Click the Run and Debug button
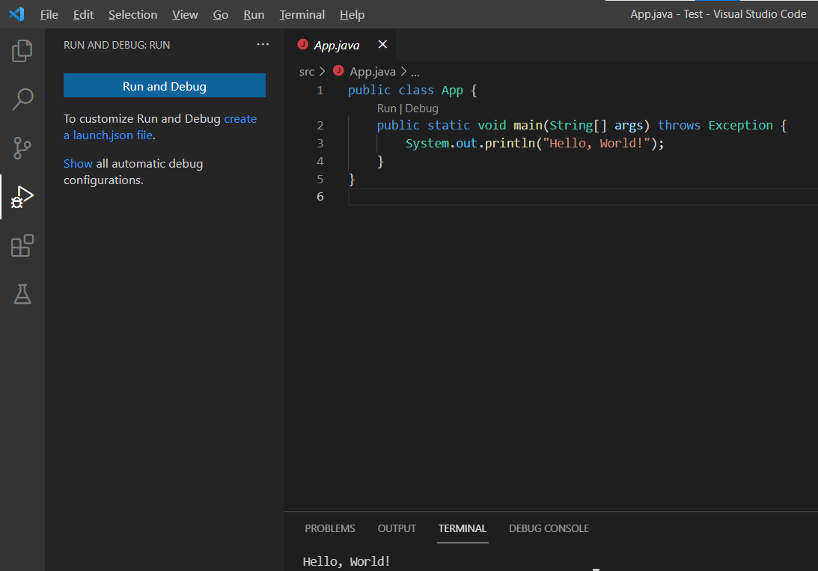The width and height of the screenshot is (818, 571). (164, 85)
